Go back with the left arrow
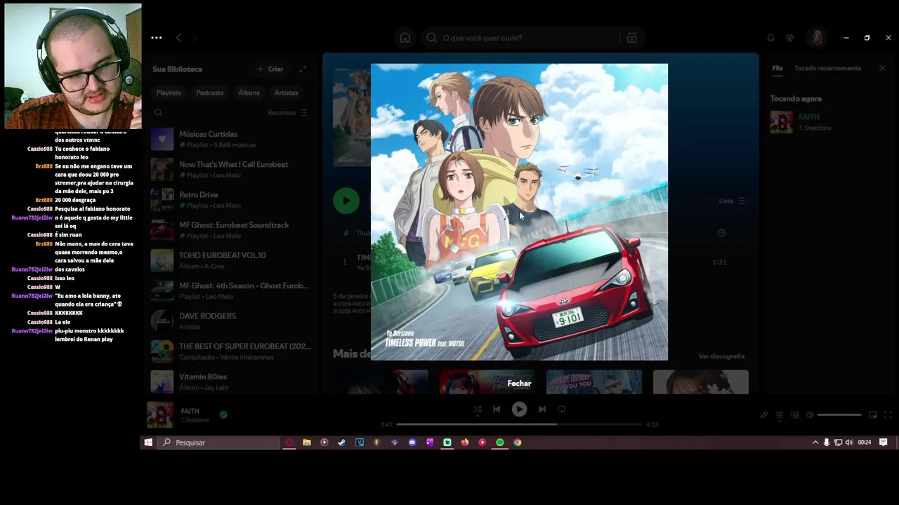Viewport: 899px width, 505px height. pyautogui.click(x=178, y=38)
